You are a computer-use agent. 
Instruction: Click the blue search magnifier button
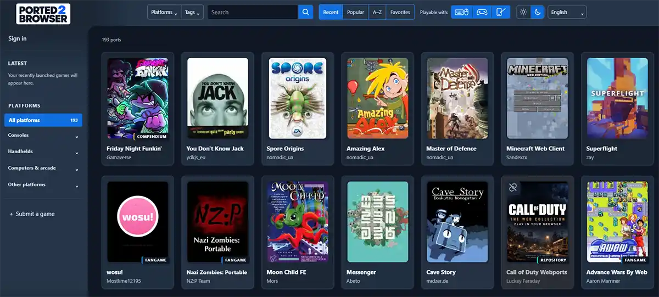pos(305,12)
